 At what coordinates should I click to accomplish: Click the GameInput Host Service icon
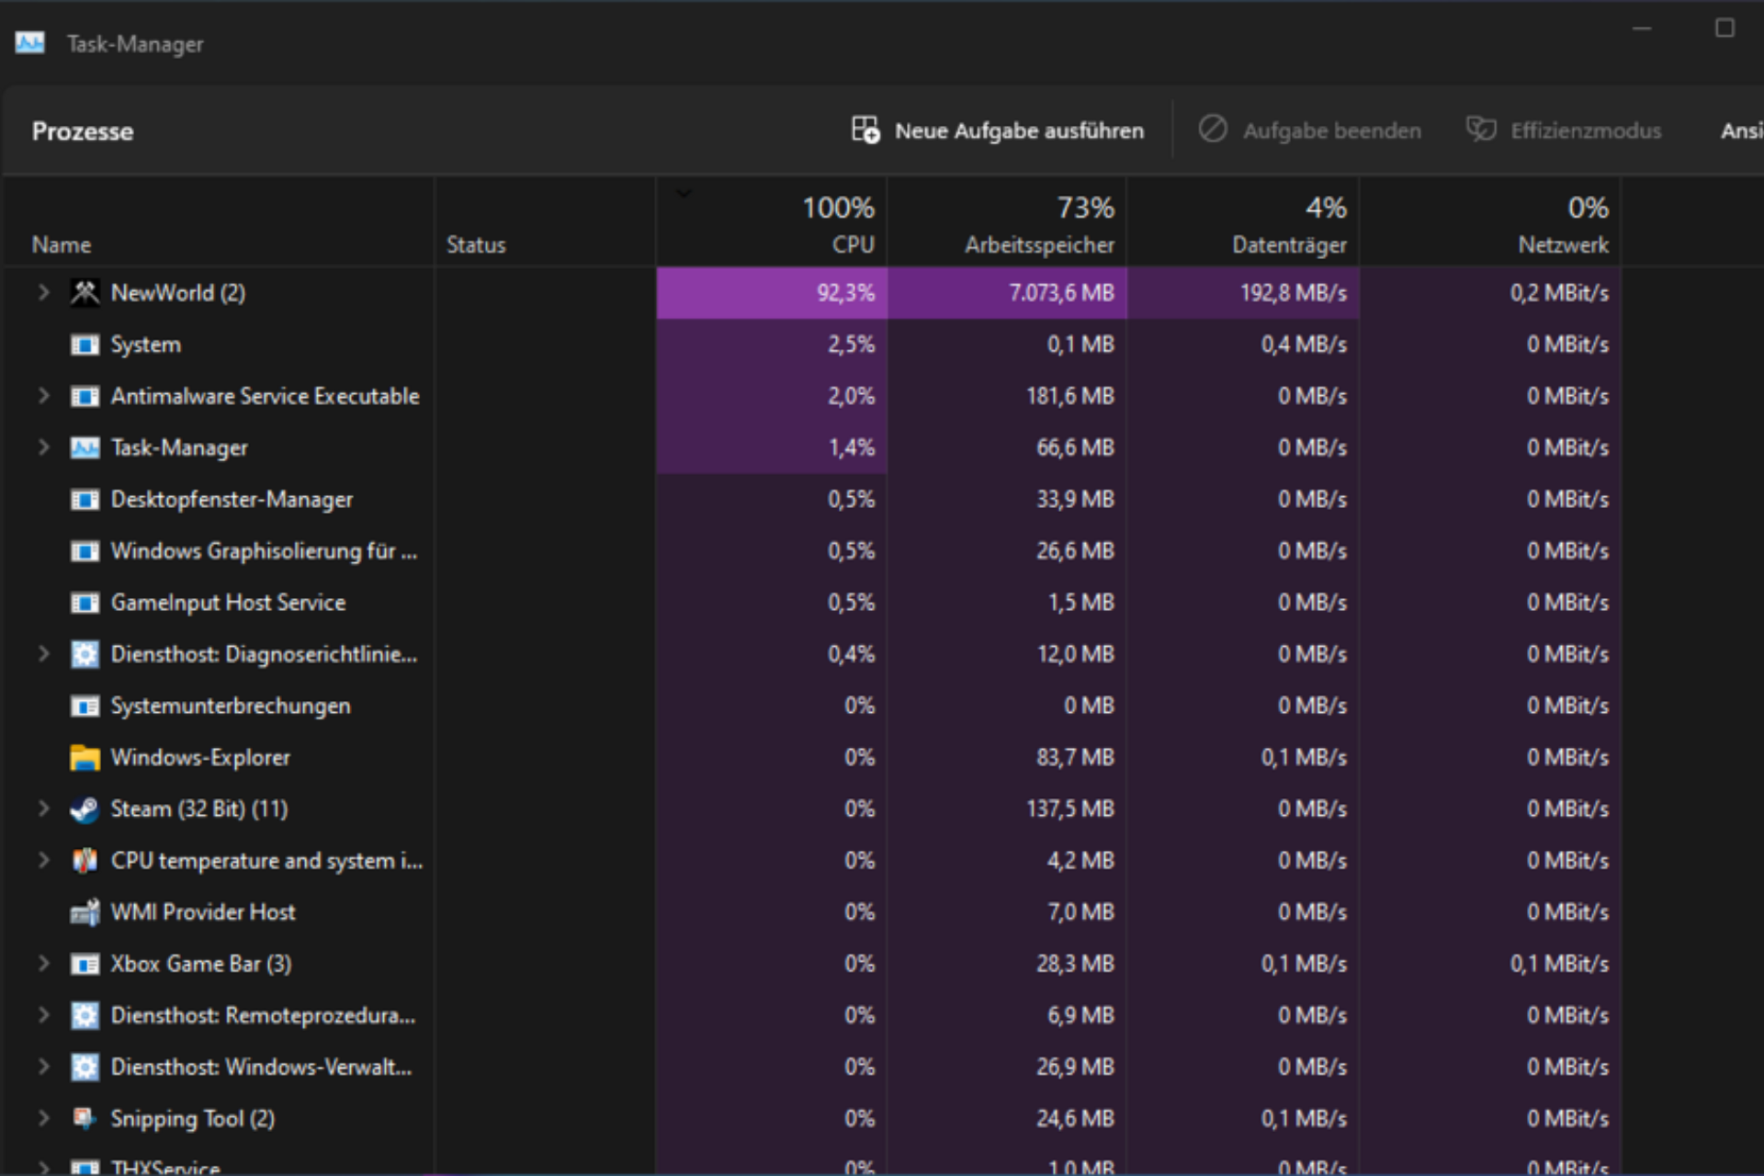click(85, 602)
